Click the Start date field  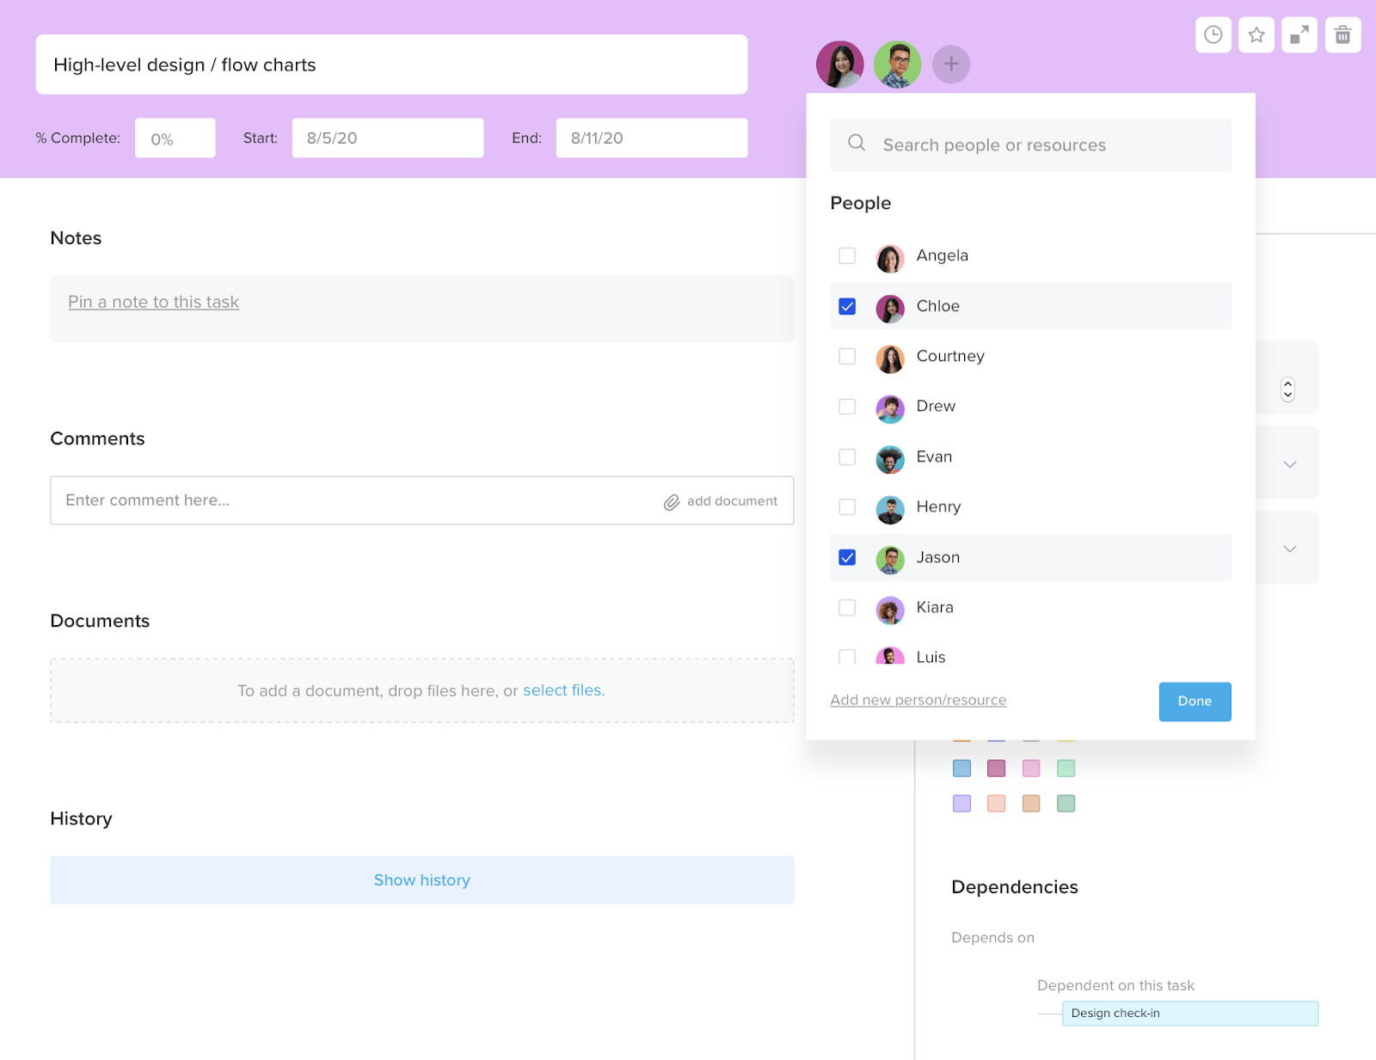(388, 138)
